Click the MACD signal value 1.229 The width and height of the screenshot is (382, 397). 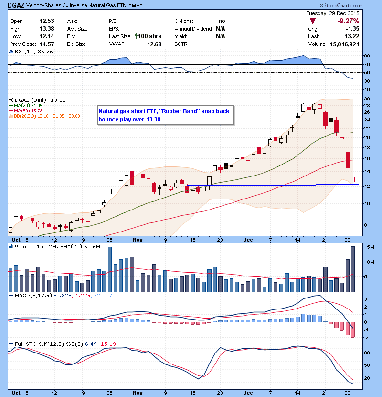pos(83,296)
